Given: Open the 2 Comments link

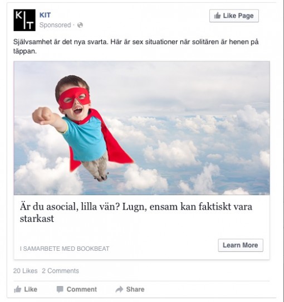Looking at the screenshot, I should click(60, 271).
